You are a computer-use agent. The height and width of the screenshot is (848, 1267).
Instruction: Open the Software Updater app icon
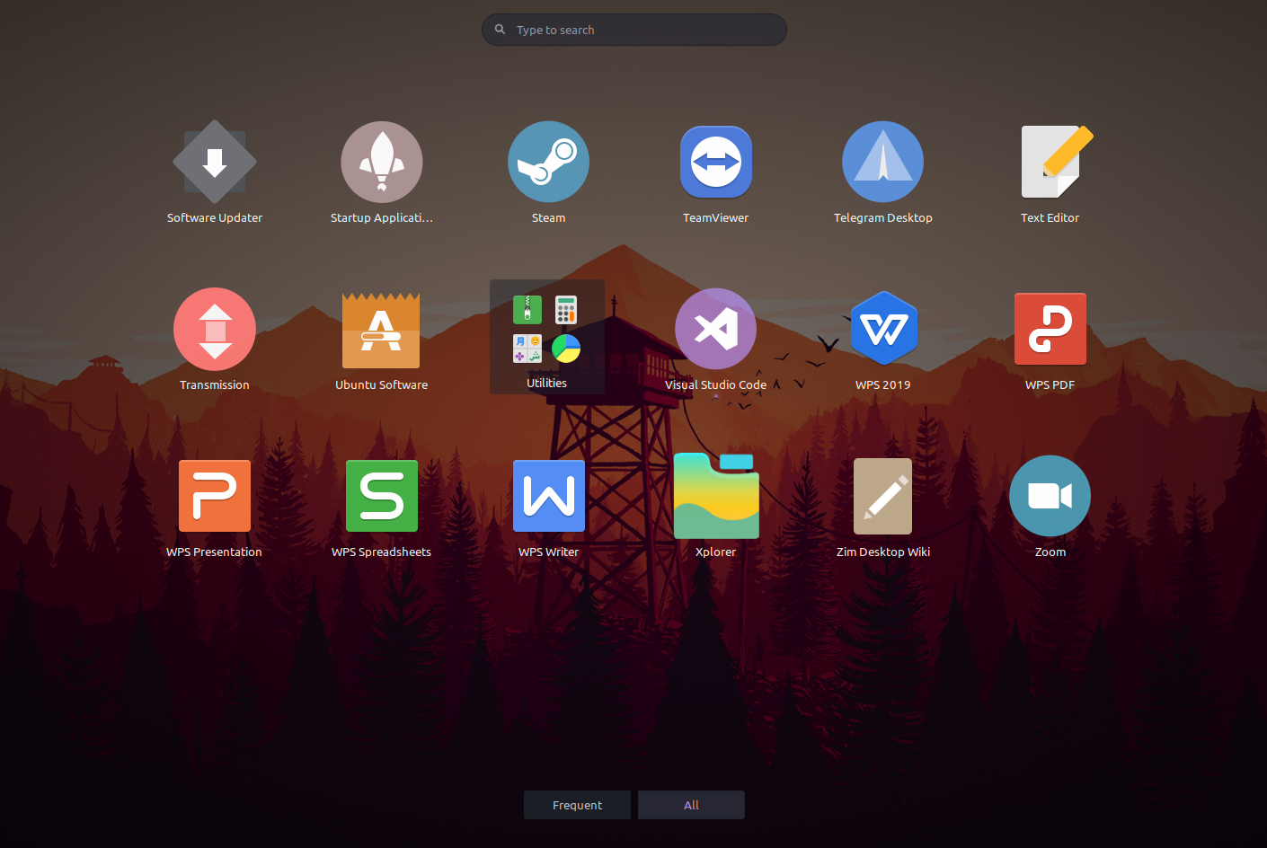(215, 163)
